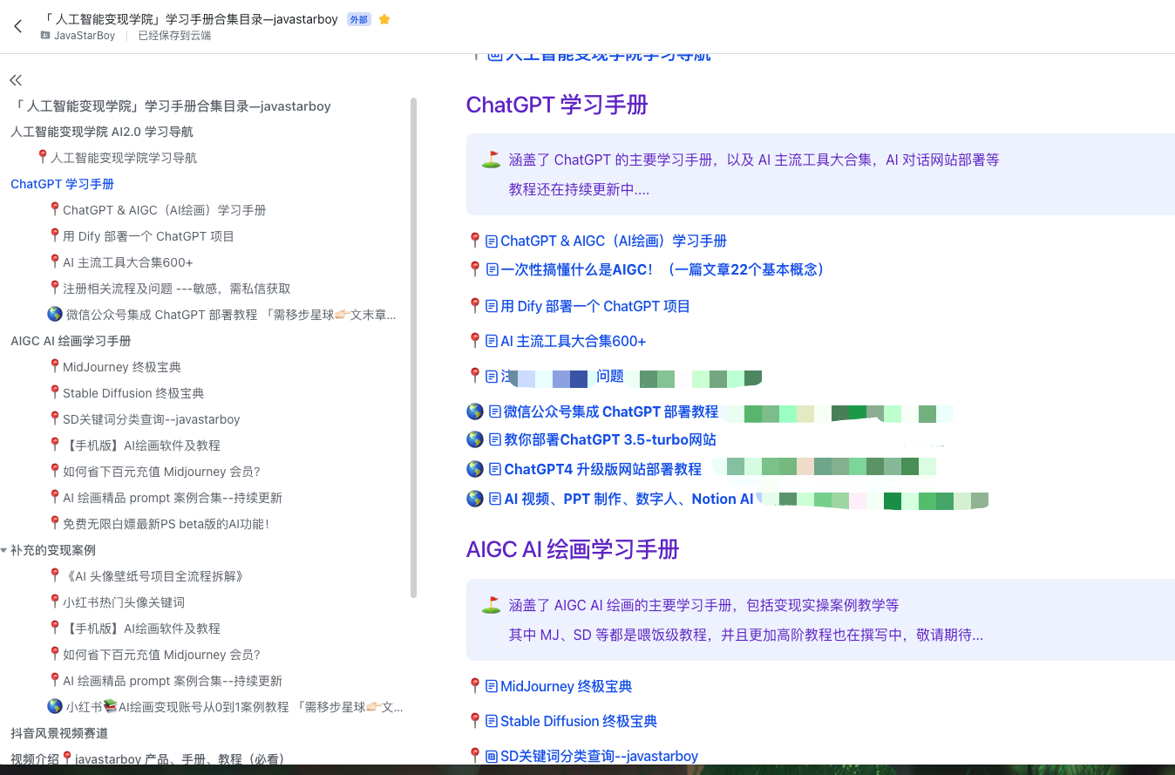
Task: Open link 教你部署ChatGPT 3.5-turbo网站
Action: pos(610,439)
